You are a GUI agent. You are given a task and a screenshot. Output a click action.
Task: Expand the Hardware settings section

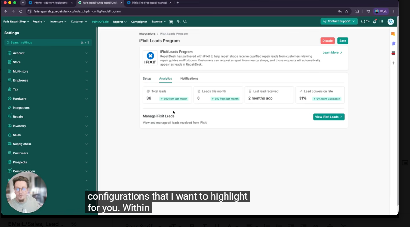tap(48, 99)
